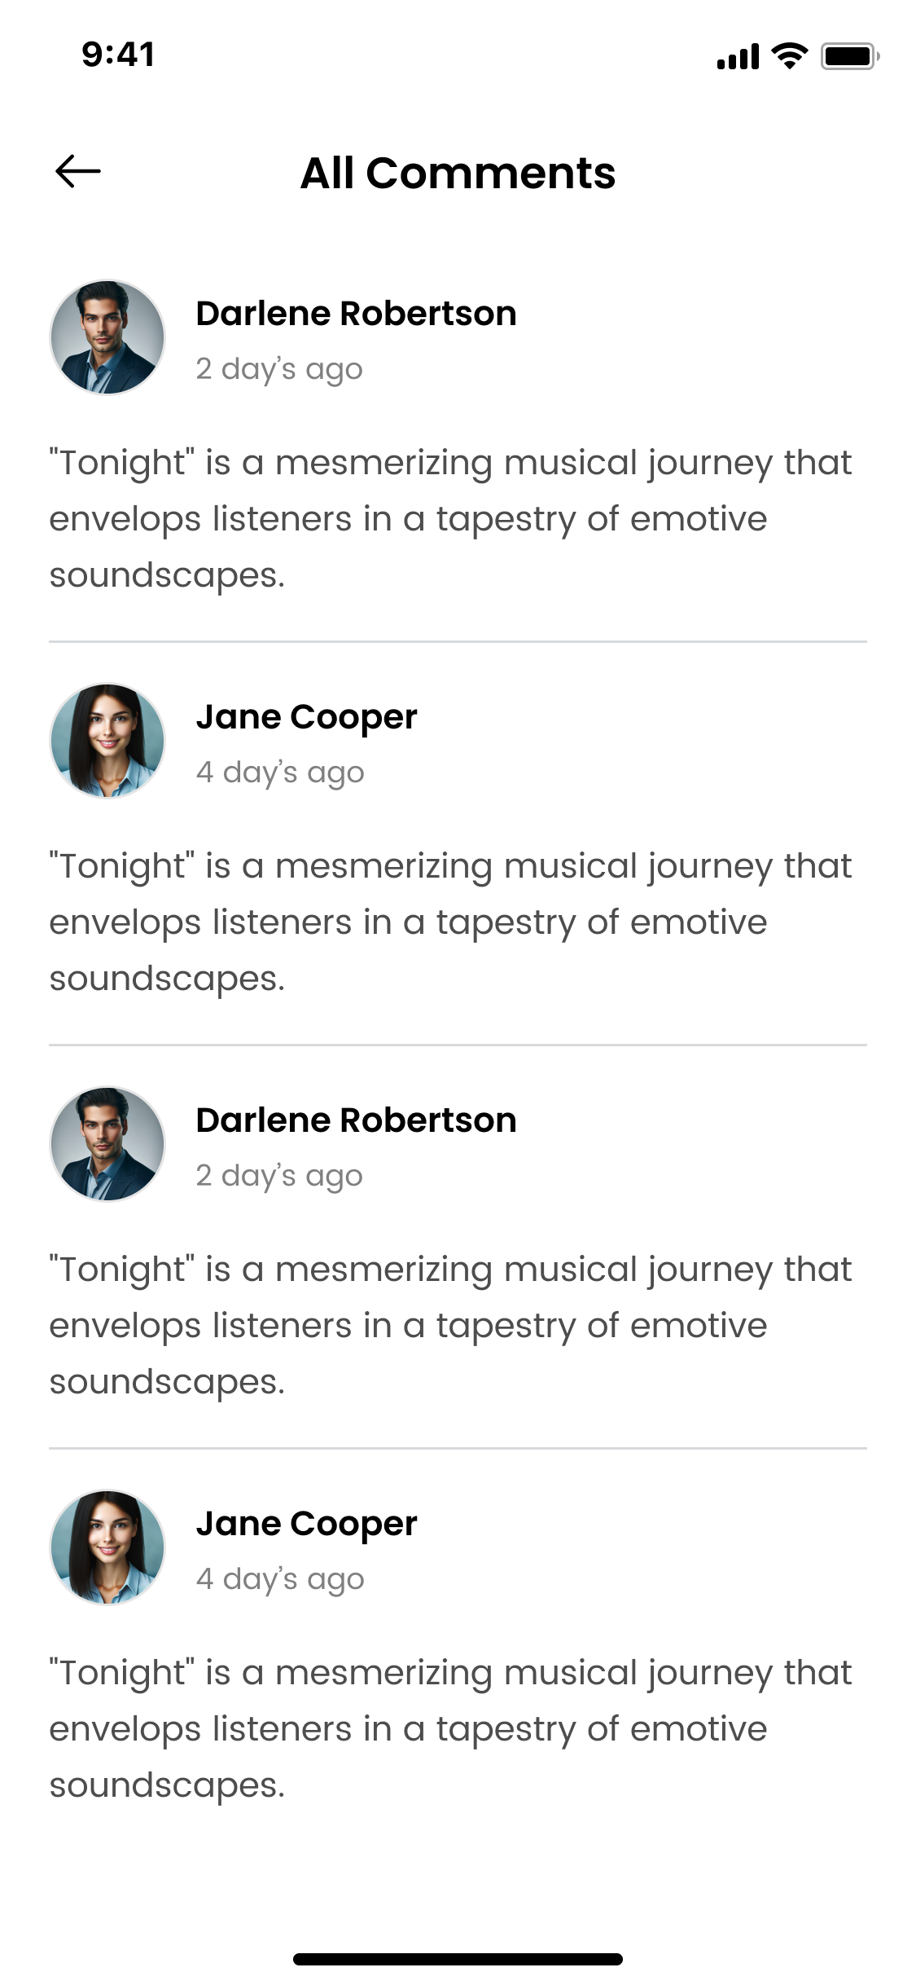Viewport: 916px width, 1985px height.
Task: Select the comment text of the first comment
Action: pyautogui.click(x=450, y=519)
